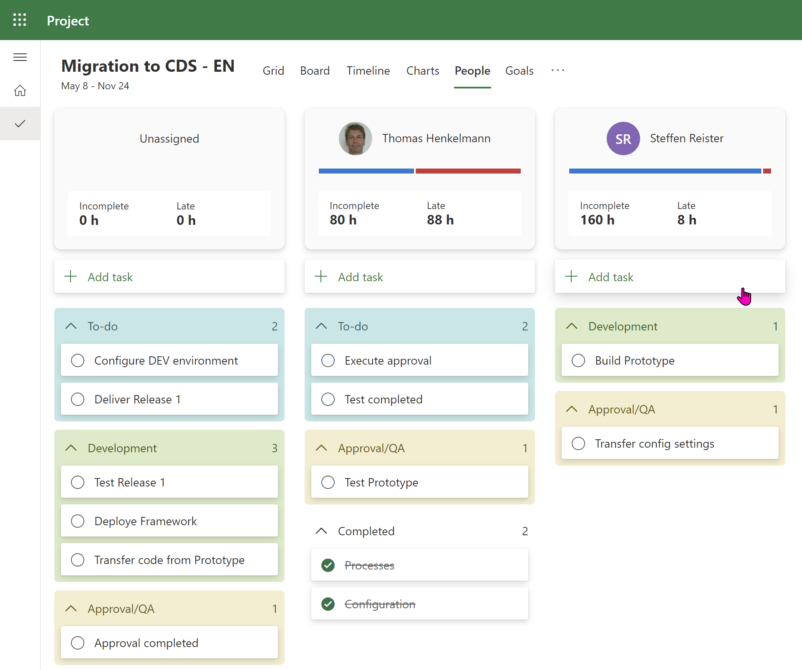Switch to the Board tab
The width and height of the screenshot is (802, 670).
click(315, 71)
